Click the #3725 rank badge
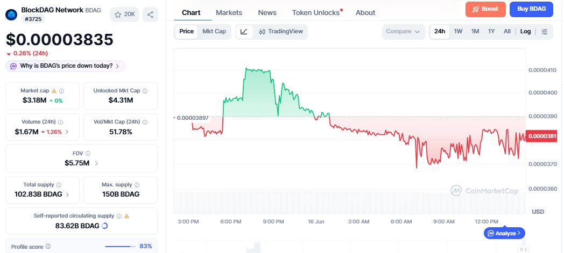The width and height of the screenshot is (564, 253). pyautogui.click(x=33, y=19)
